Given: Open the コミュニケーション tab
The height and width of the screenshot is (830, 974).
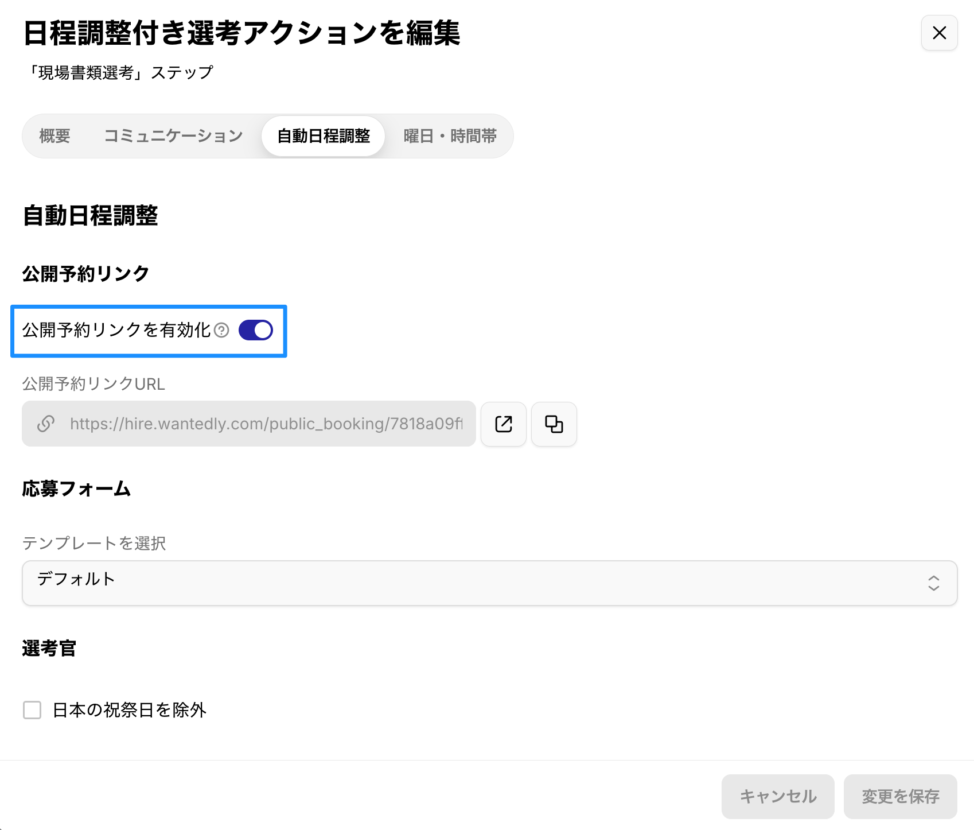Looking at the screenshot, I should [x=173, y=136].
